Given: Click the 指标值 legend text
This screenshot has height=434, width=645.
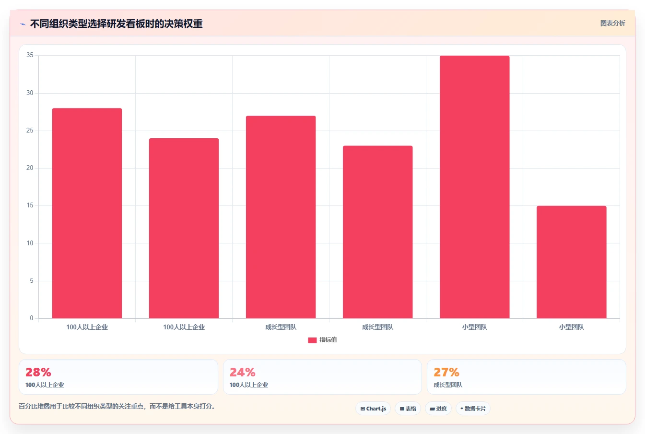Looking at the screenshot, I should pos(328,340).
